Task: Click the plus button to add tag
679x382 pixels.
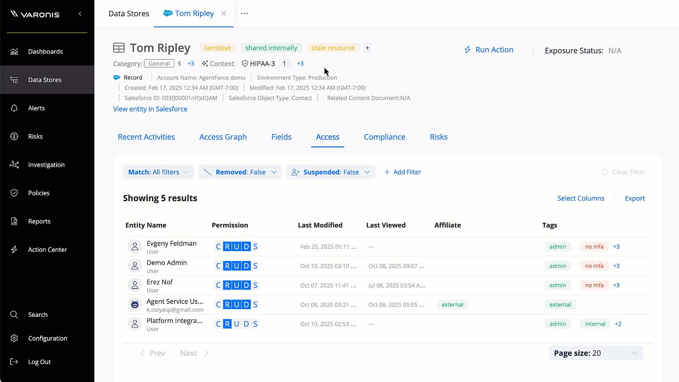Action: [367, 48]
